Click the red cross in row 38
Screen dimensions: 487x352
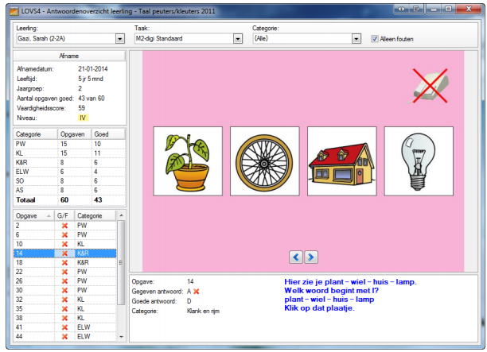pyautogui.click(x=64, y=318)
